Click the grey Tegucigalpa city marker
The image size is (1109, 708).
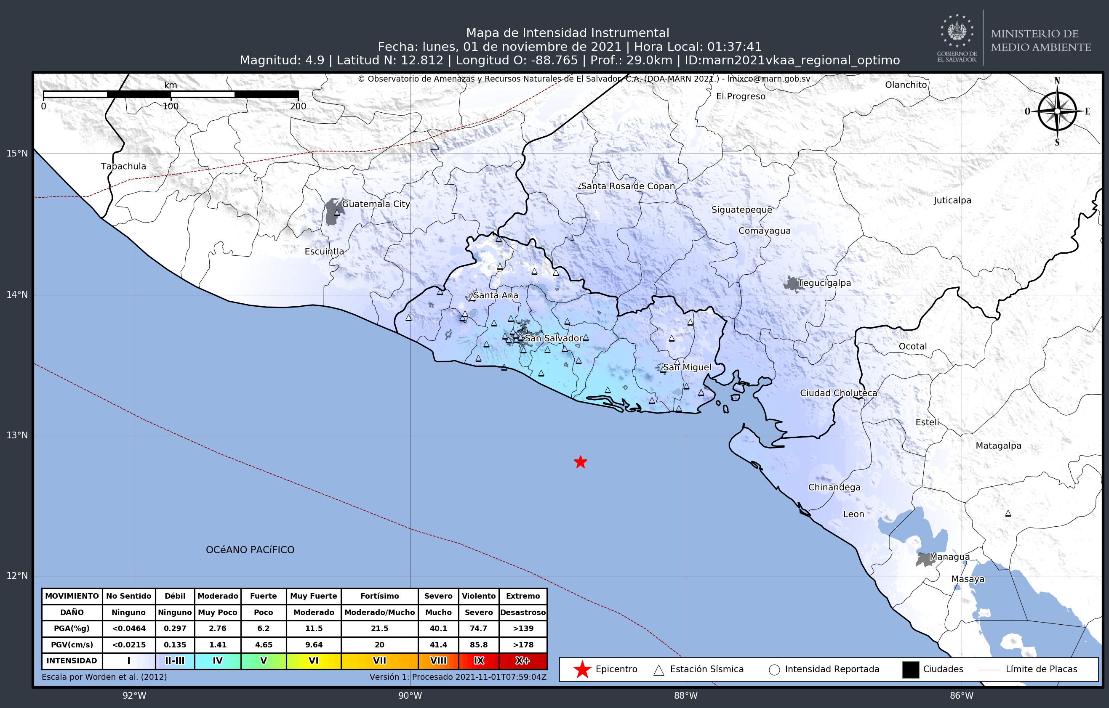792,284
